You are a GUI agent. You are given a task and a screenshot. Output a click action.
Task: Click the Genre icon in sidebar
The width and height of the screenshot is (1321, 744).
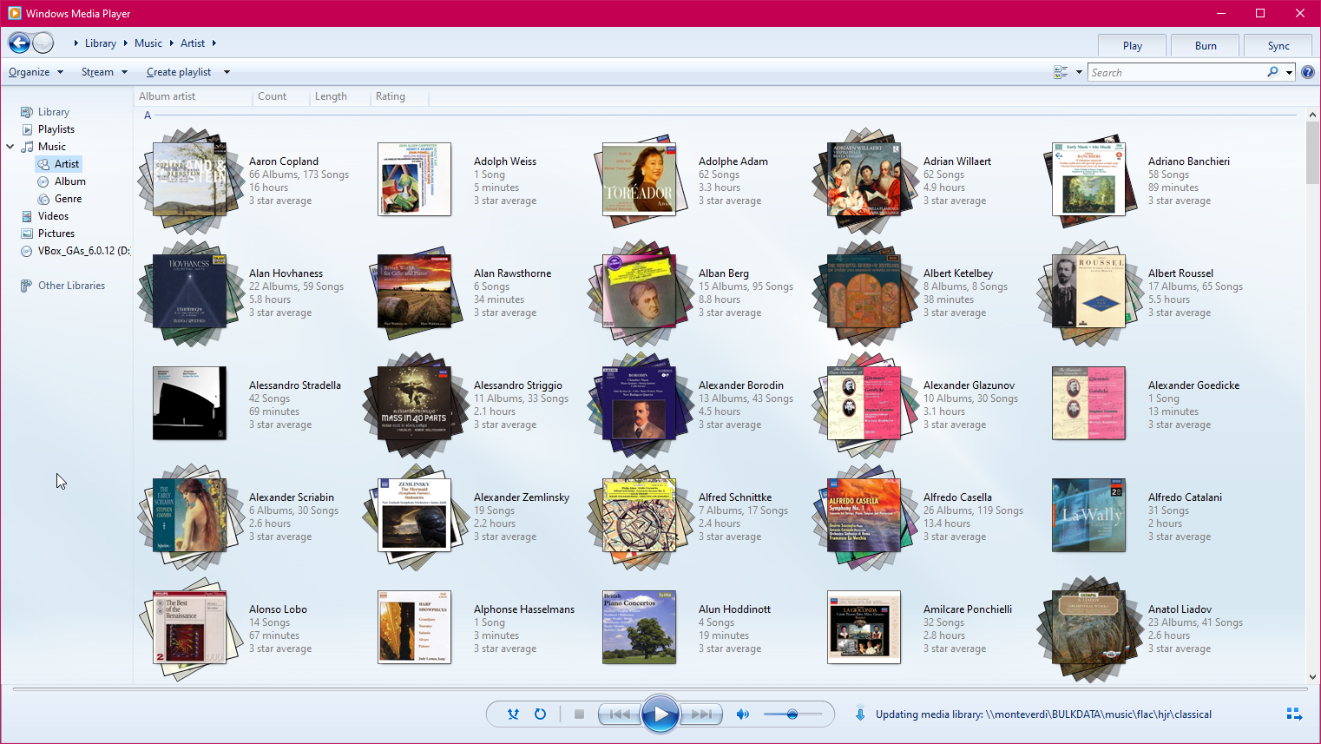[x=43, y=199]
